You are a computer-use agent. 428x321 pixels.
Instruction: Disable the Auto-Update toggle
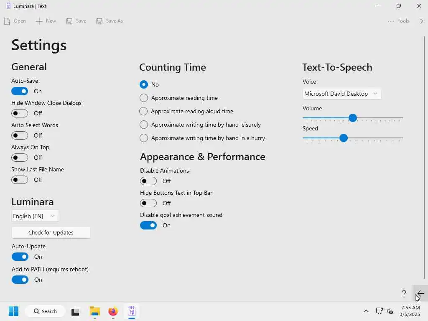[x=20, y=257]
